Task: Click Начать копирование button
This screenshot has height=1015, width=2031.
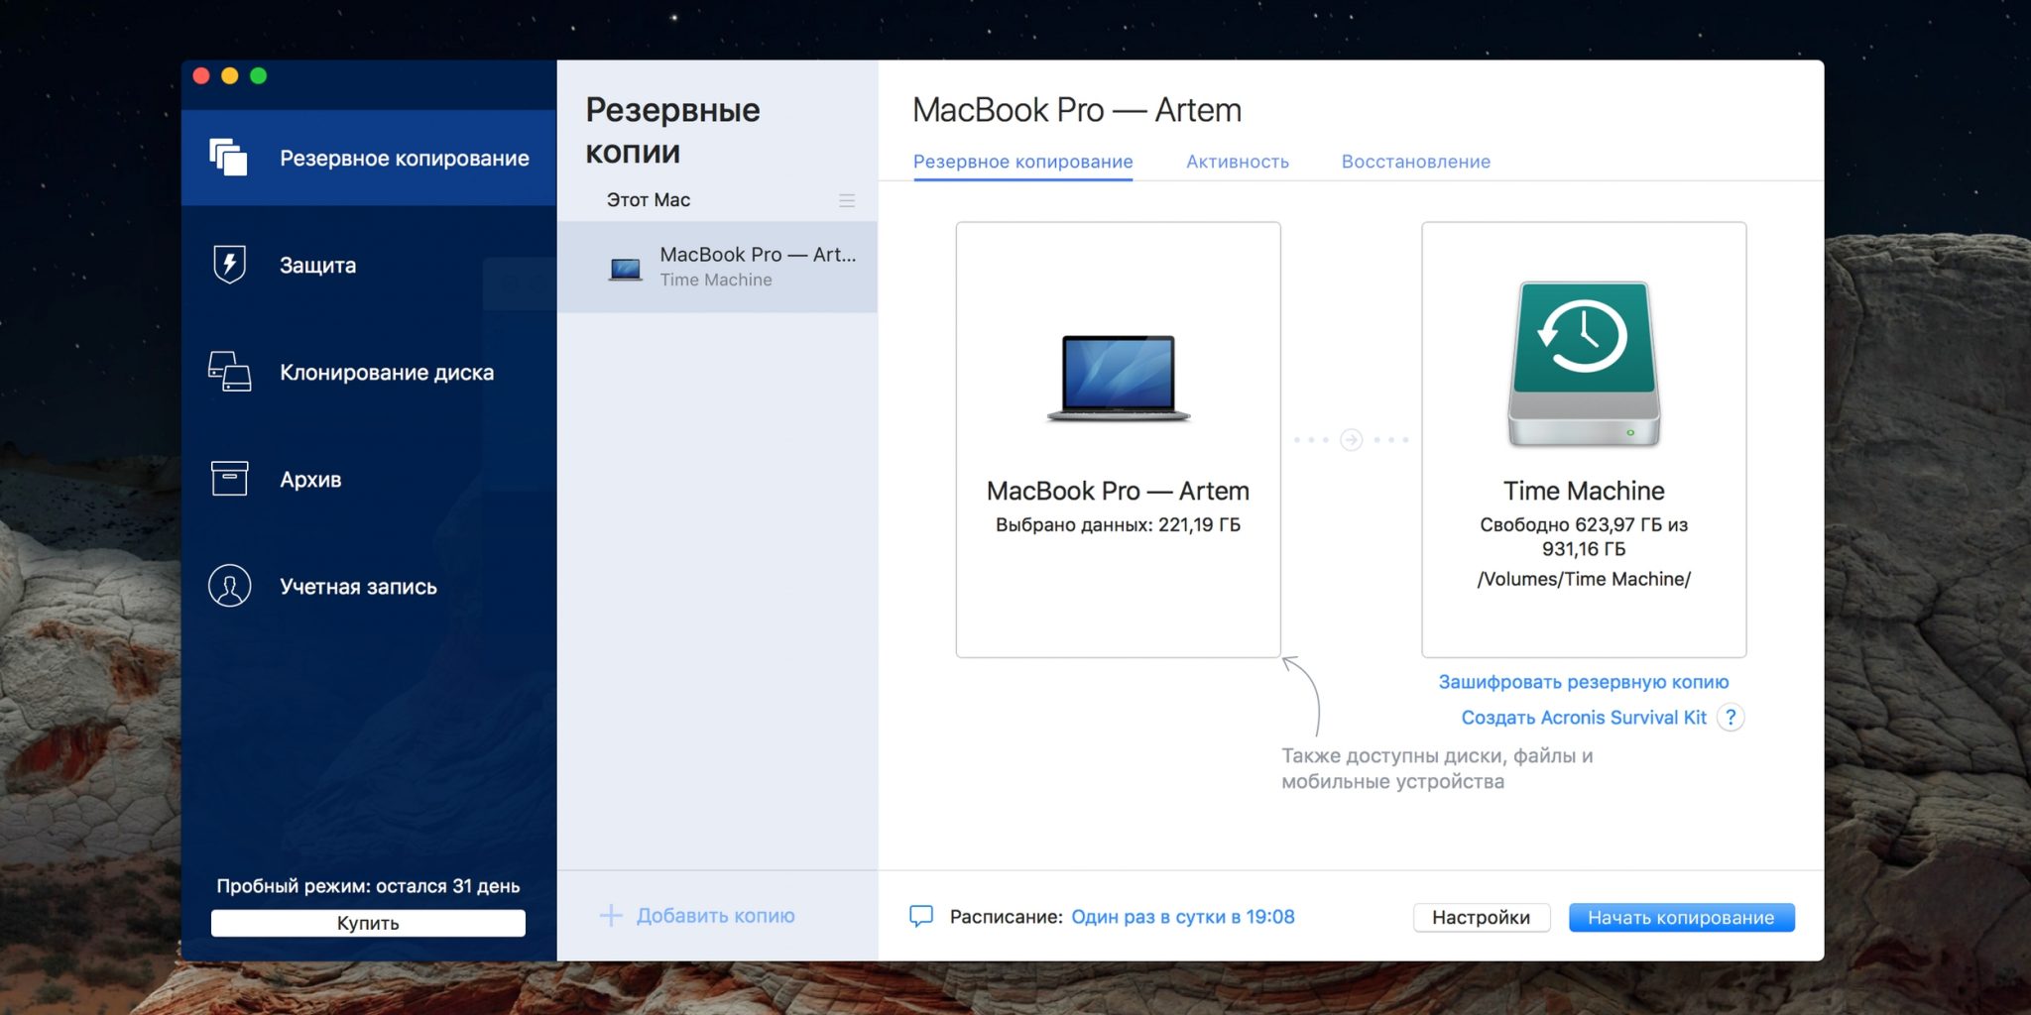Action: pos(1681,918)
